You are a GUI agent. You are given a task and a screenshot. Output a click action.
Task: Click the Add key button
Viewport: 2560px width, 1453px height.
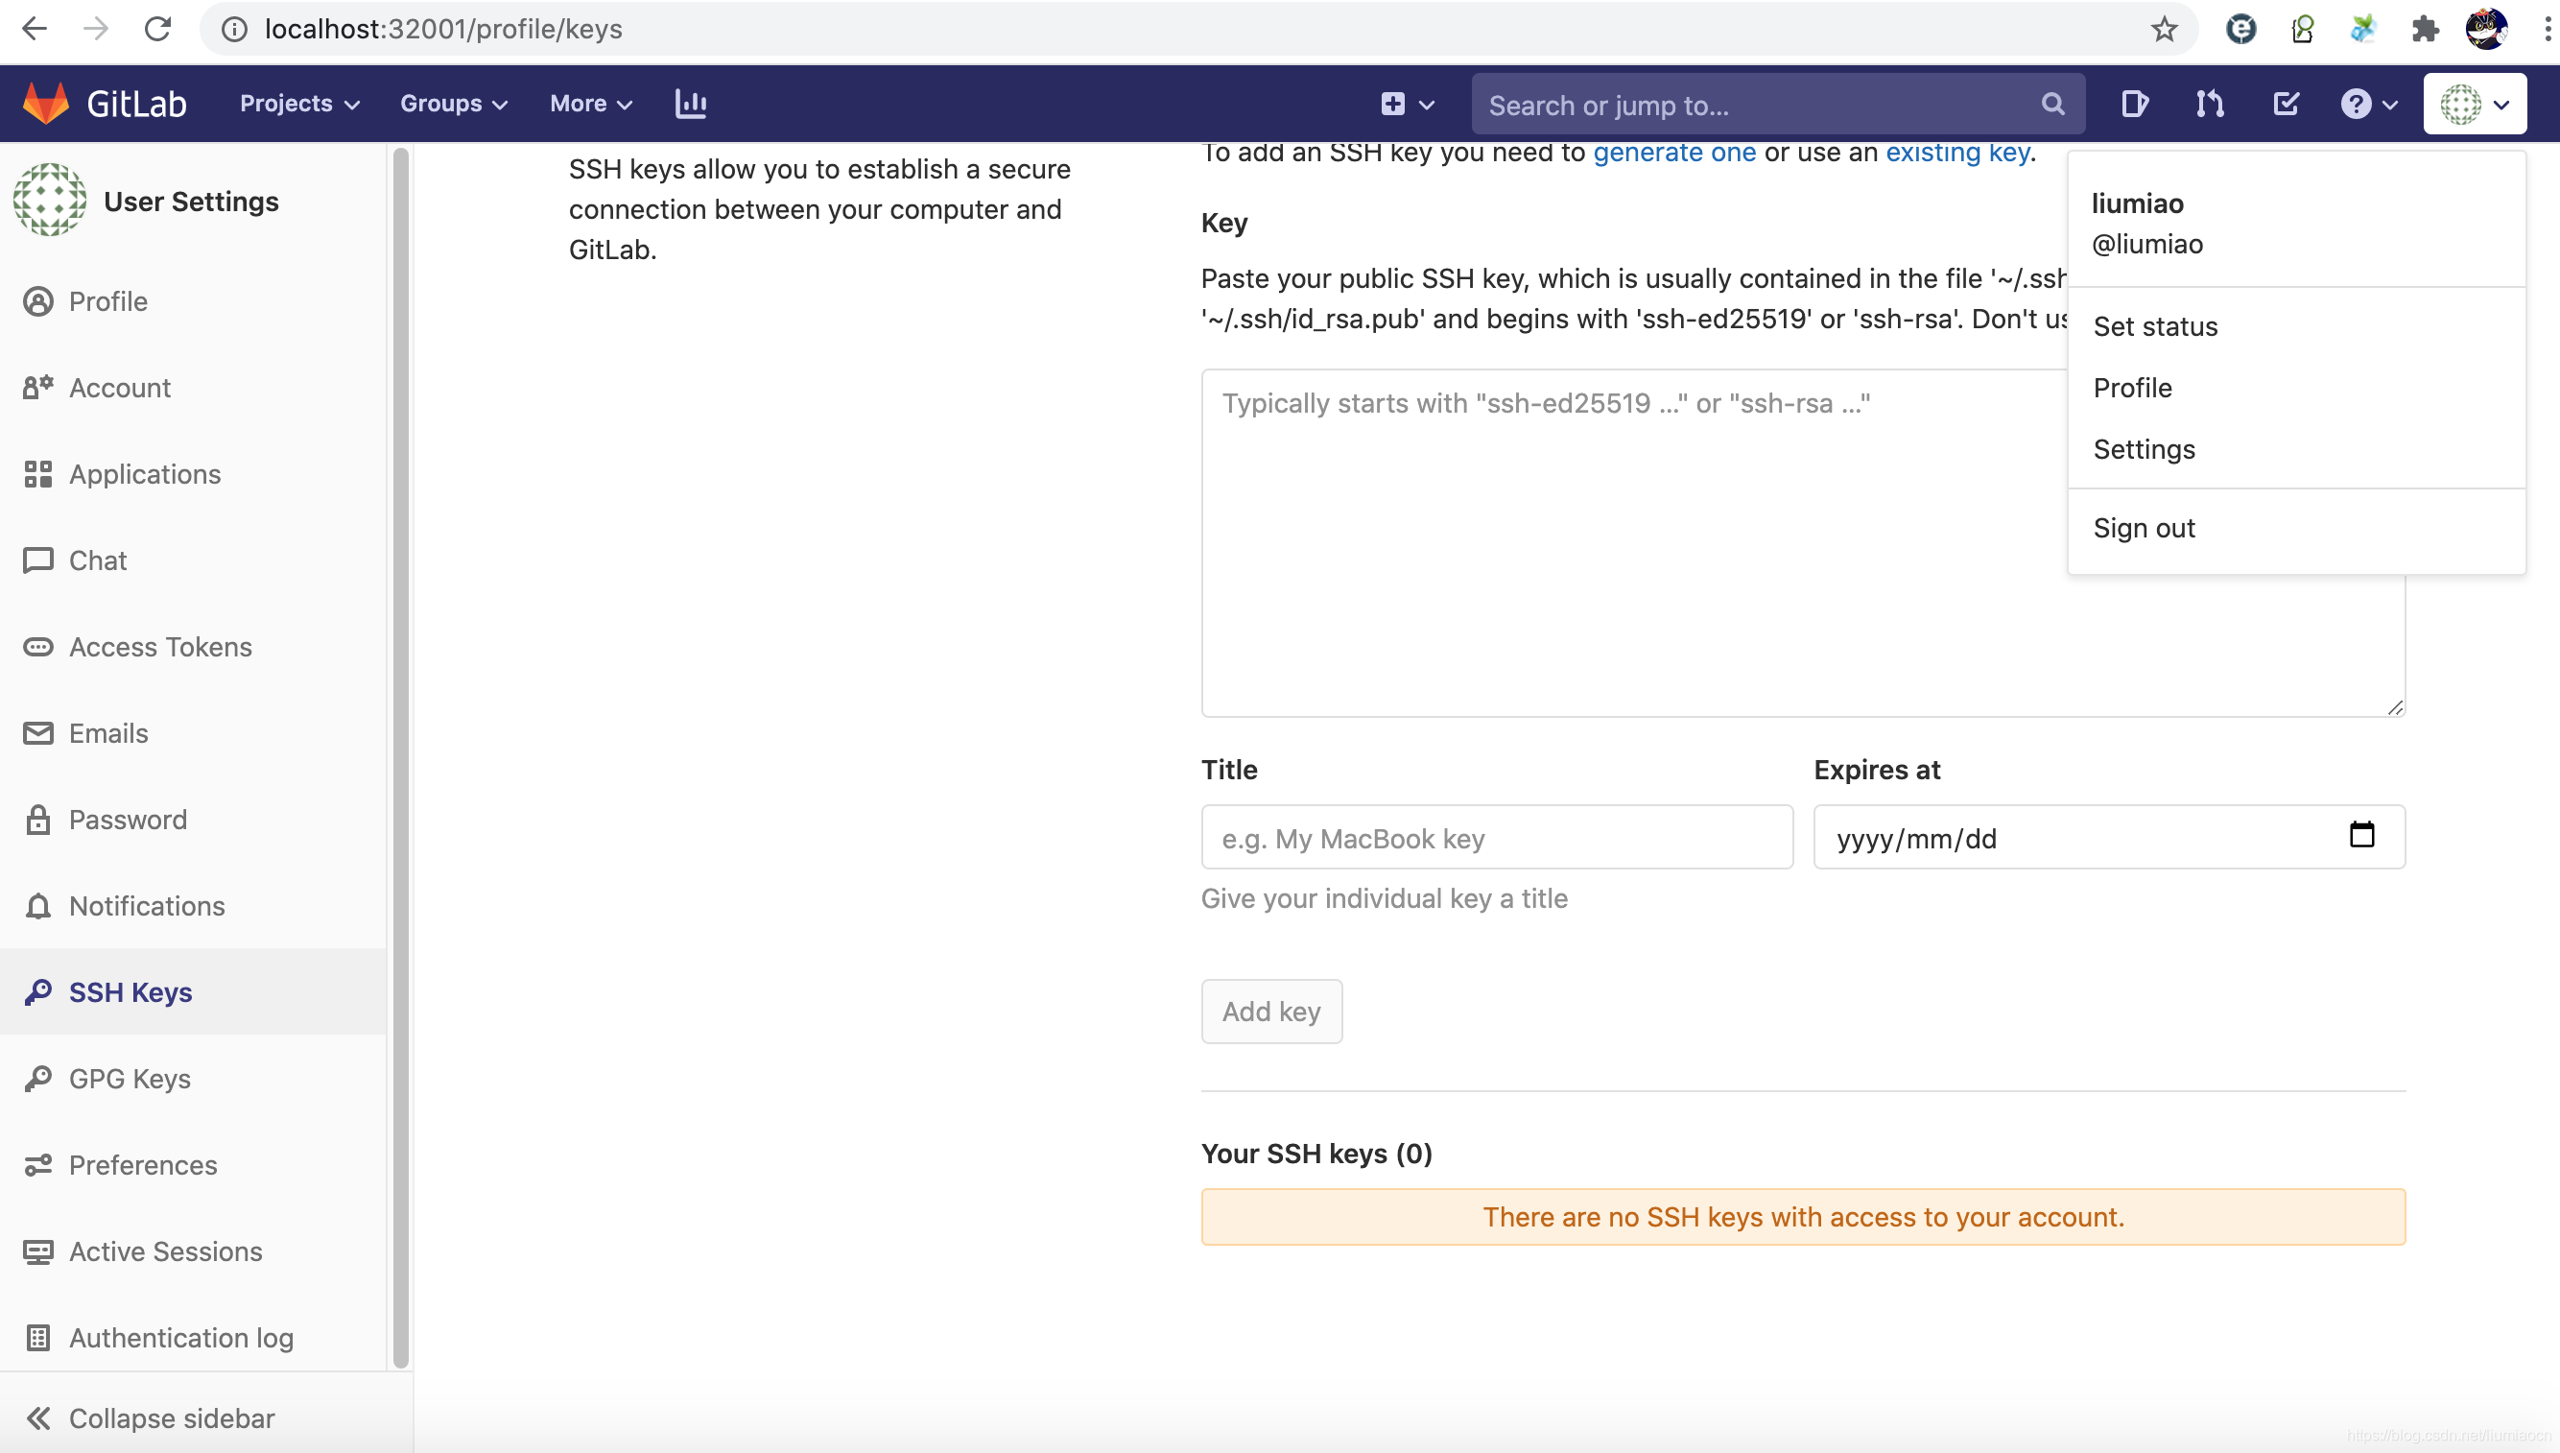click(1271, 1012)
